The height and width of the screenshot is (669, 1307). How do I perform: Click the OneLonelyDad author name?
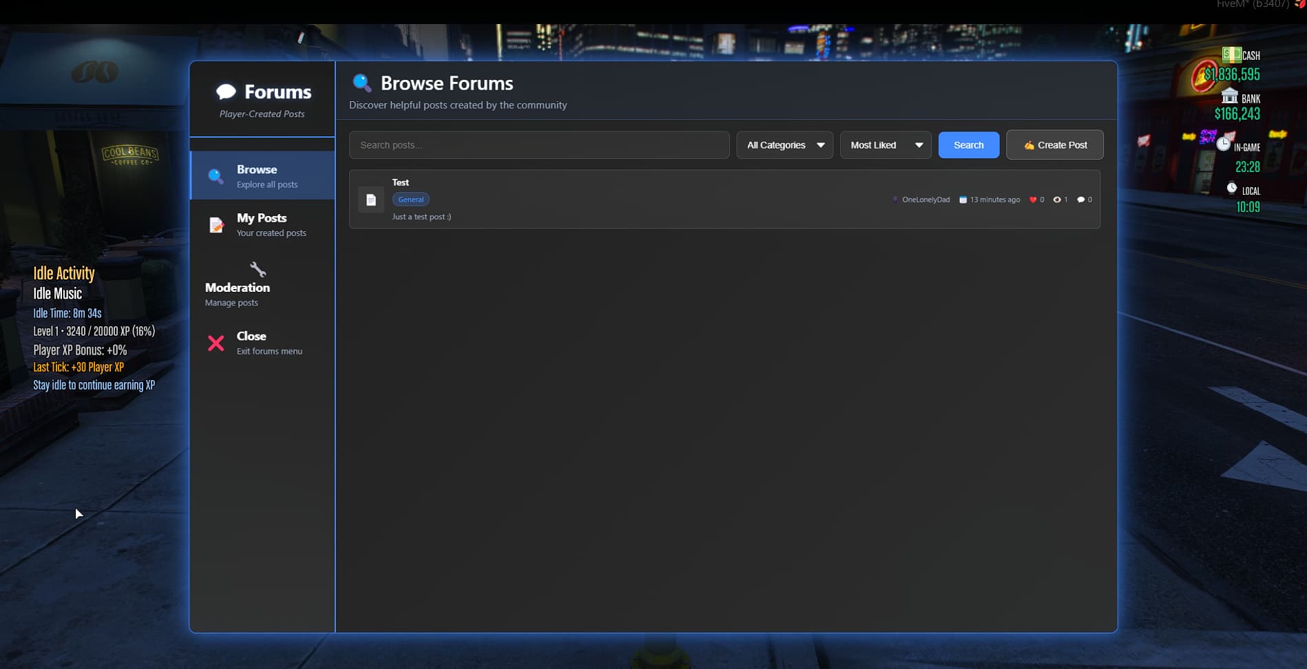926,200
